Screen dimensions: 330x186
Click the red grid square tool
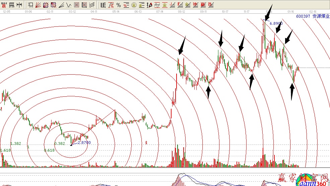(x=76, y=5)
